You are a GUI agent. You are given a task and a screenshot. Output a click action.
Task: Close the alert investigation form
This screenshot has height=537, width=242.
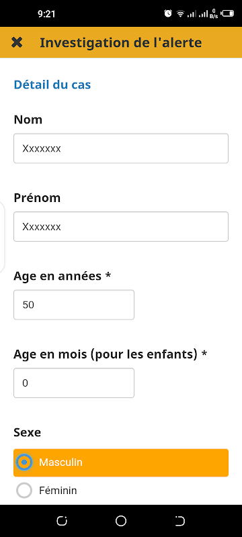coord(16,42)
